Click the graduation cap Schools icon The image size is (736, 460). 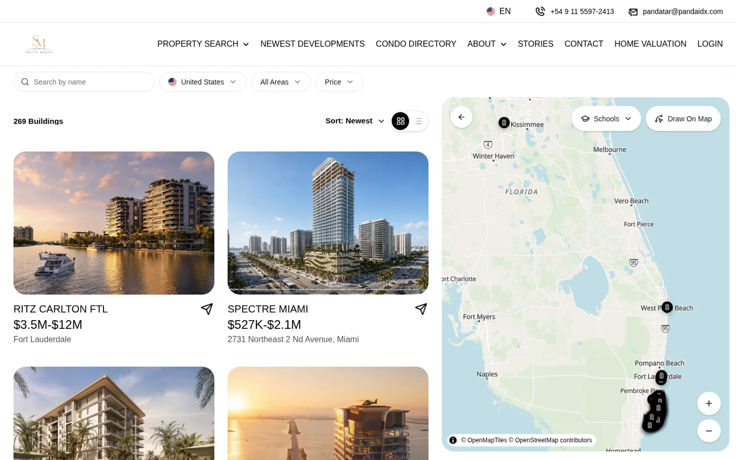(x=585, y=119)
